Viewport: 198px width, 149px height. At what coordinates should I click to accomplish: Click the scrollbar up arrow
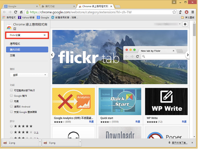194,22
